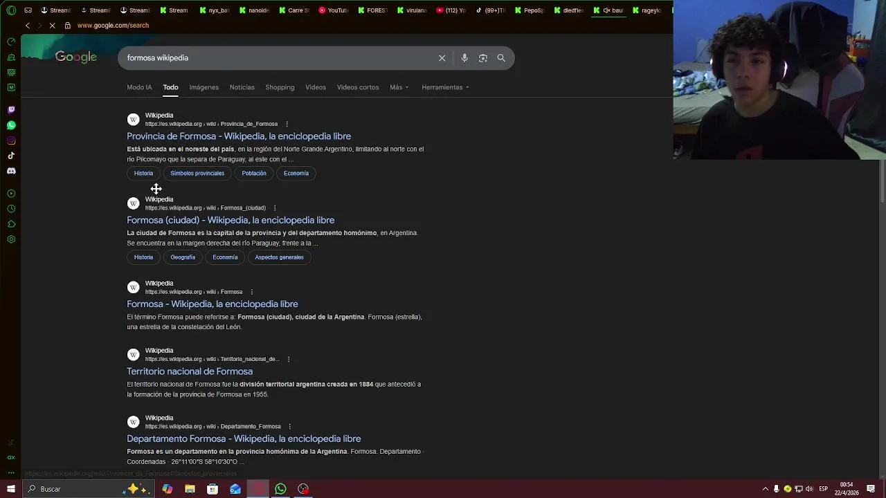Open options menu beside wiki › Formosa URL

[251, 292]
